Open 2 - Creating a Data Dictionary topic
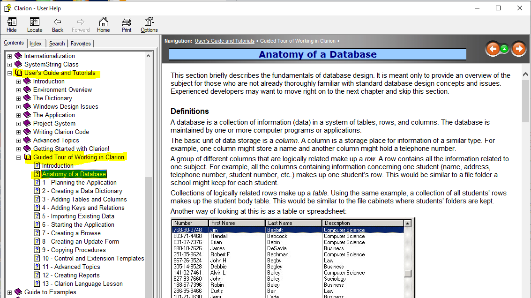Screen dimensions: 531x298 coord(82,191)
